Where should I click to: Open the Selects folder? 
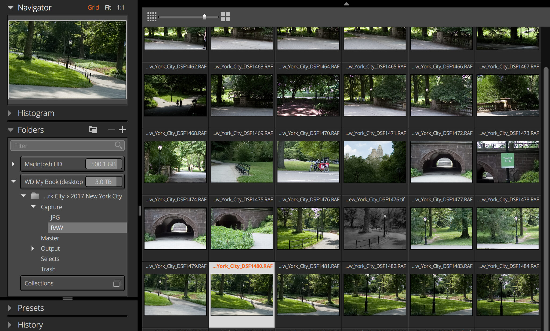[50, 259]
